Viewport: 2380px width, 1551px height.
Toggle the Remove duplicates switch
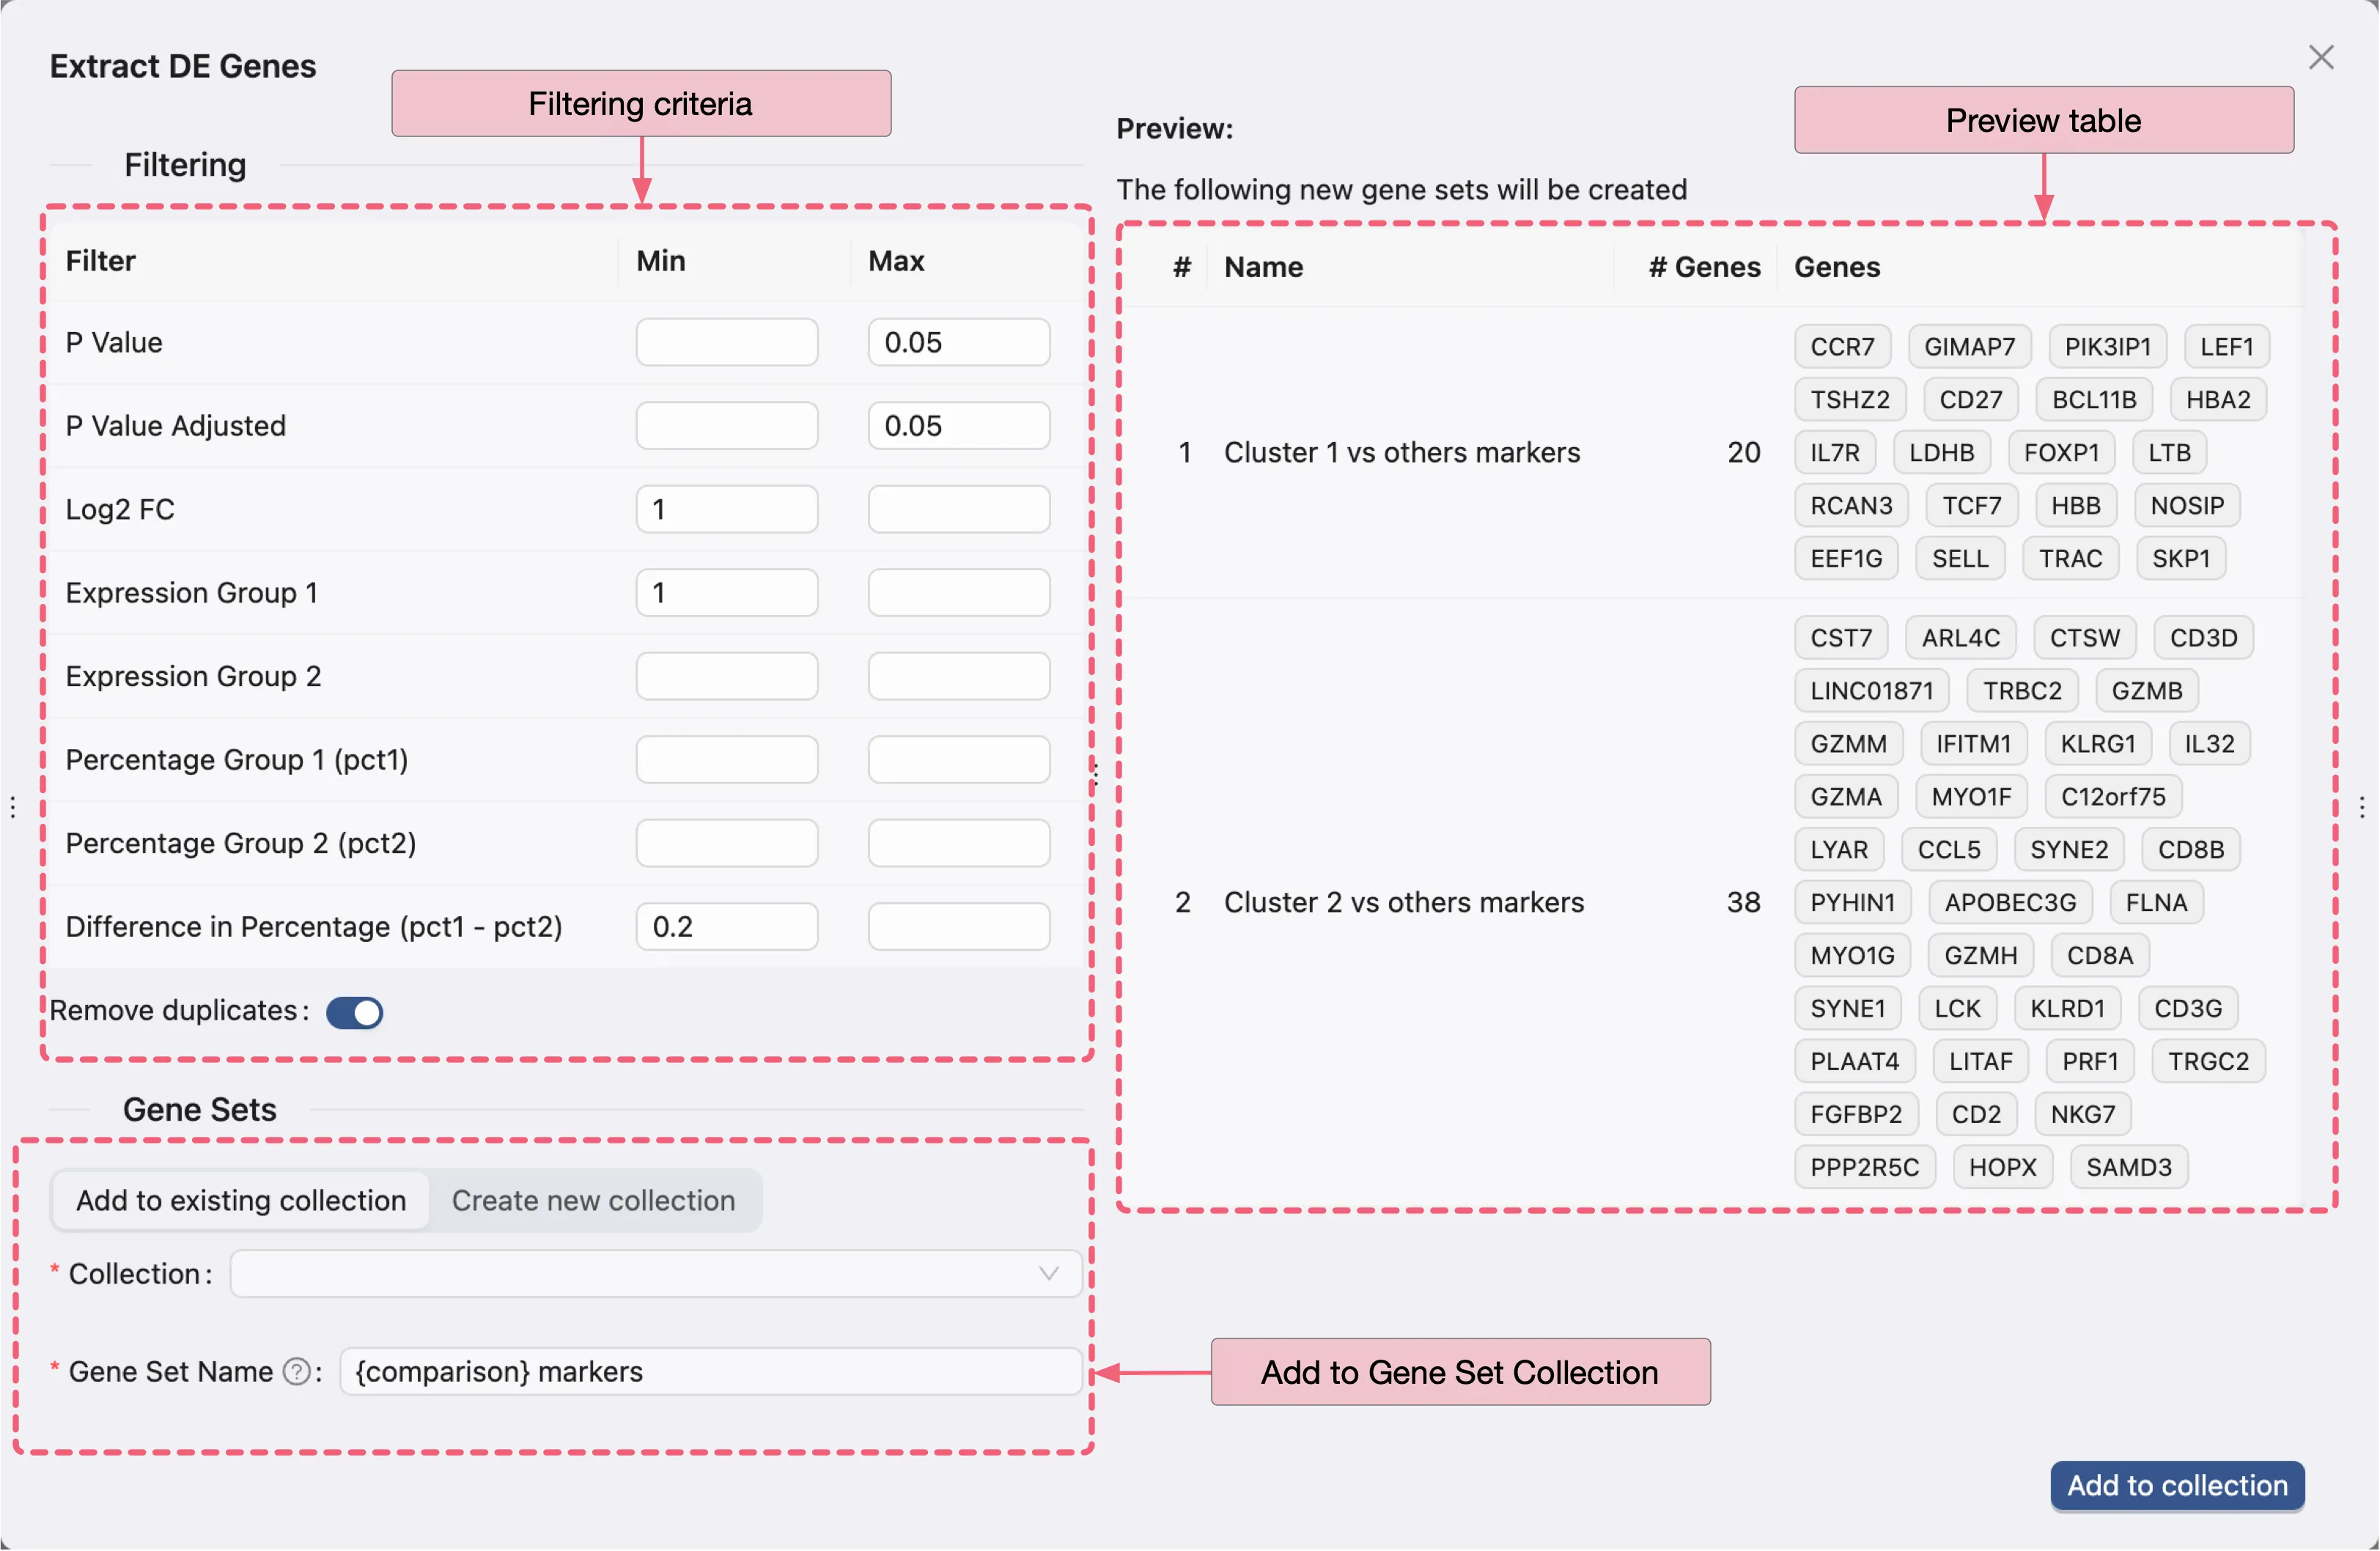(355, 1012)
